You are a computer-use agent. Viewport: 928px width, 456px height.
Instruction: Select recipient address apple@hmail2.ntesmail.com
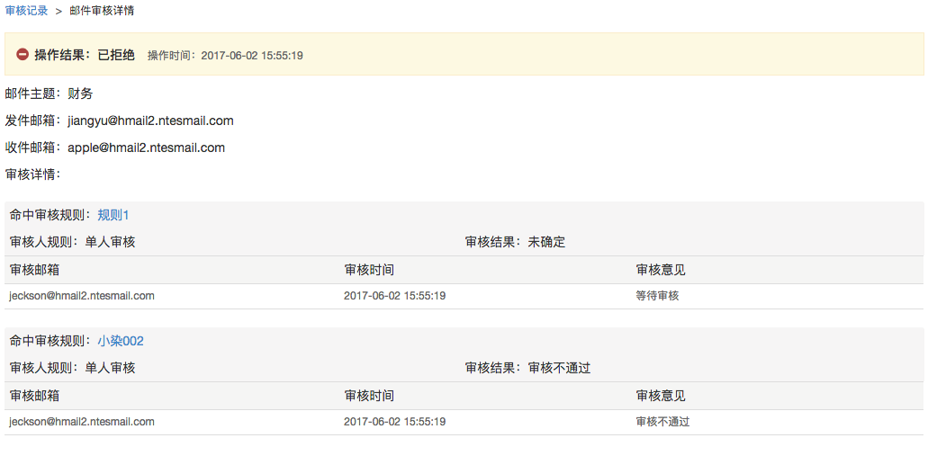pyautogui.click(x=146, y=148)
